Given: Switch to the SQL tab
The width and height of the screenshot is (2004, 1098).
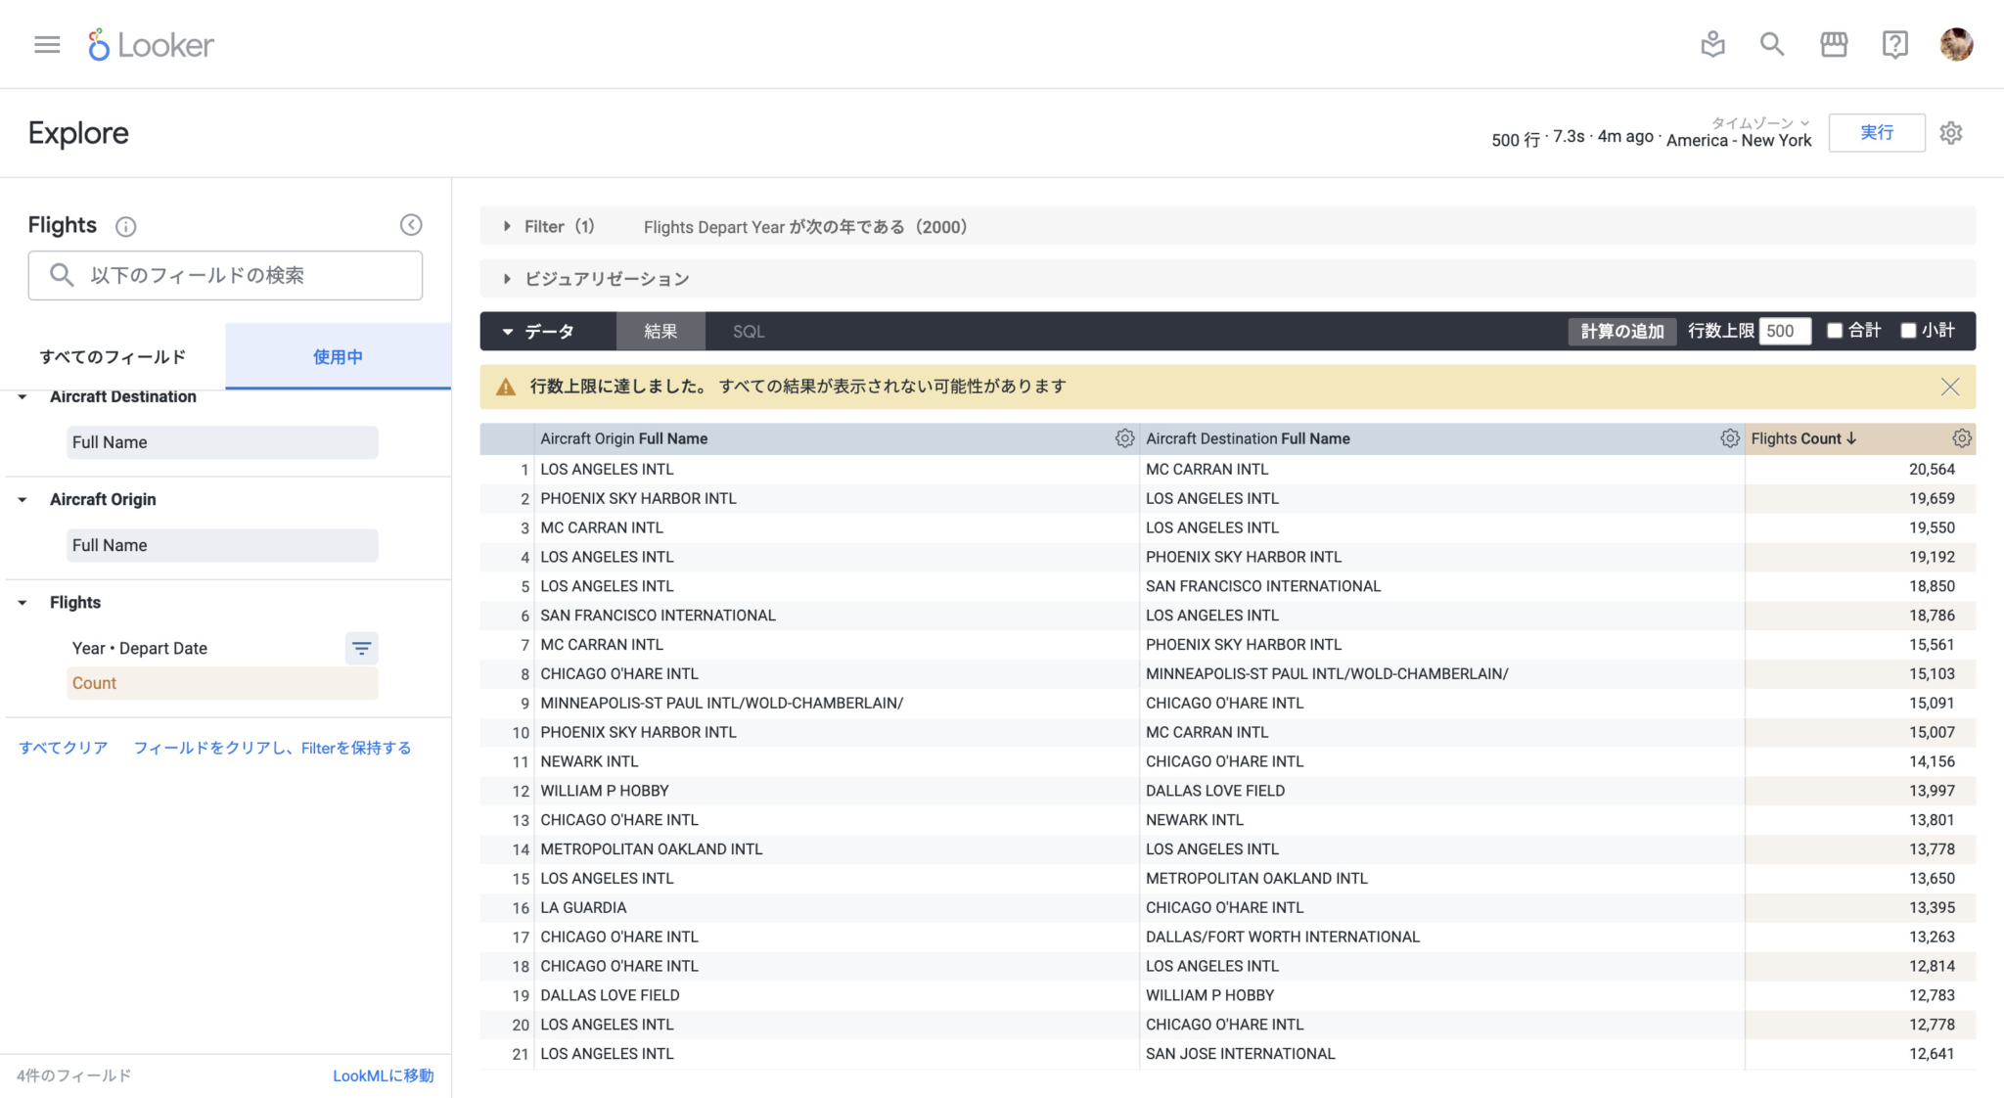Looking at the screenshot, I should point(747,331).
